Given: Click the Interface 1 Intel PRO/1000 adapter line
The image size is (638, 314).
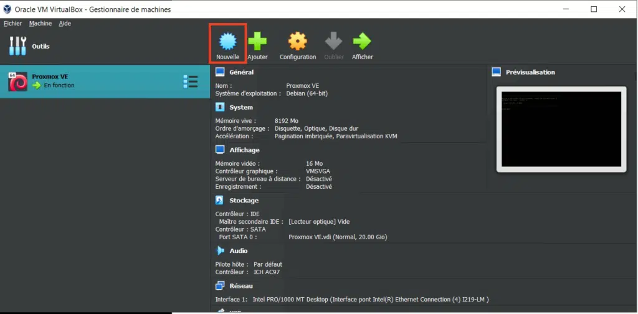Looking at the screenshot, I should coord(352,299).
